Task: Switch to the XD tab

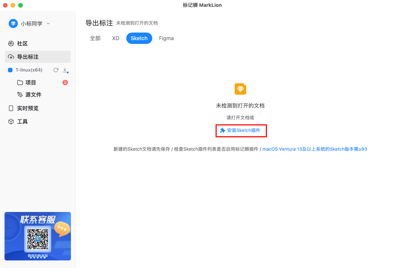Action: pos(115,39)
